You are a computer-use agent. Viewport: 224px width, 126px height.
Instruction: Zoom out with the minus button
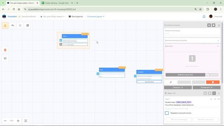pyautogui.click(x=5, y=121)
